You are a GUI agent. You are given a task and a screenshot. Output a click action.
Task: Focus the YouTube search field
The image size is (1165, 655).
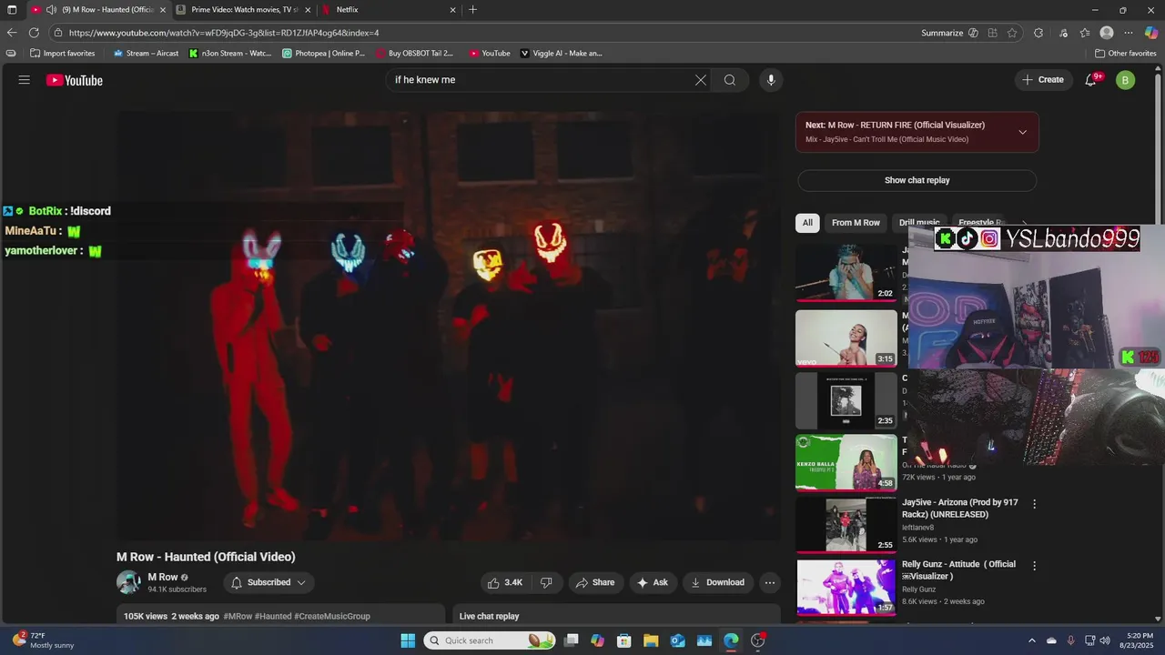click(x=542, y=80)
